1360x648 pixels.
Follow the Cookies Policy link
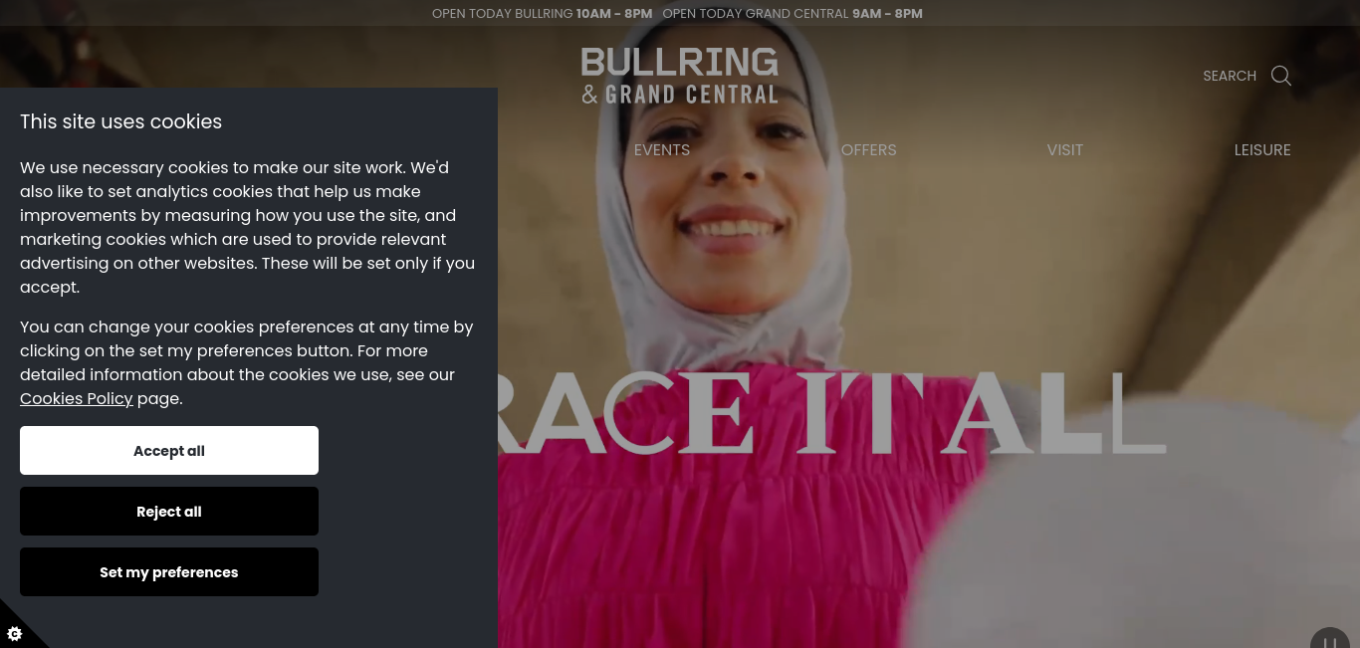click(x=77, y=398)
